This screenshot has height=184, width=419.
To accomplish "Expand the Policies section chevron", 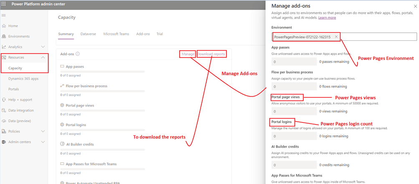I will click(43, 132).
